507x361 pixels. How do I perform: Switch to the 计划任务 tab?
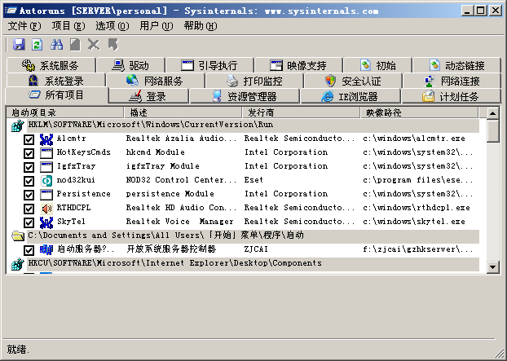[451, 96]
